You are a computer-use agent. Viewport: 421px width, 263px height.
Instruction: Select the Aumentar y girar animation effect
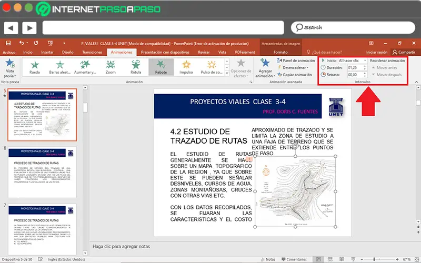click(85, 67)
